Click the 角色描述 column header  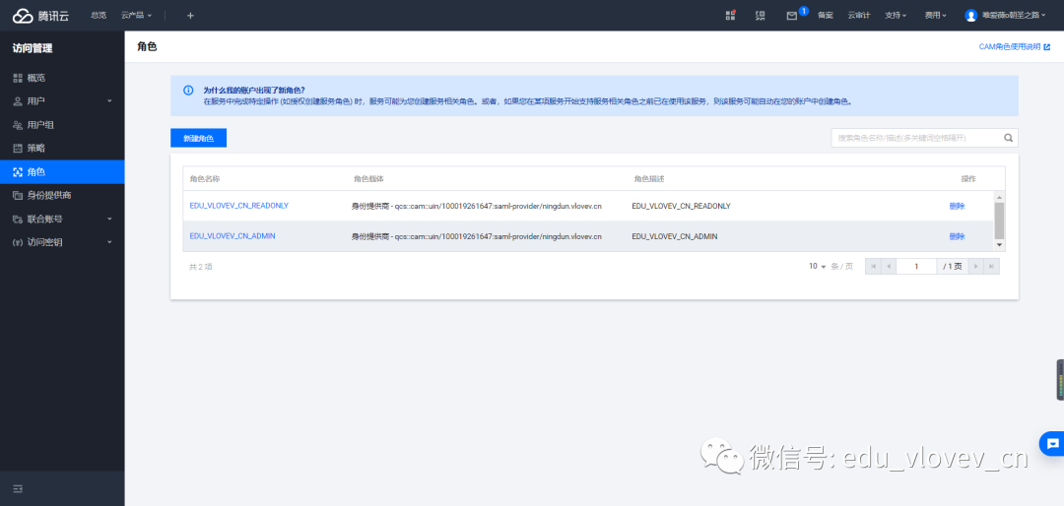[x=648, y=179]
